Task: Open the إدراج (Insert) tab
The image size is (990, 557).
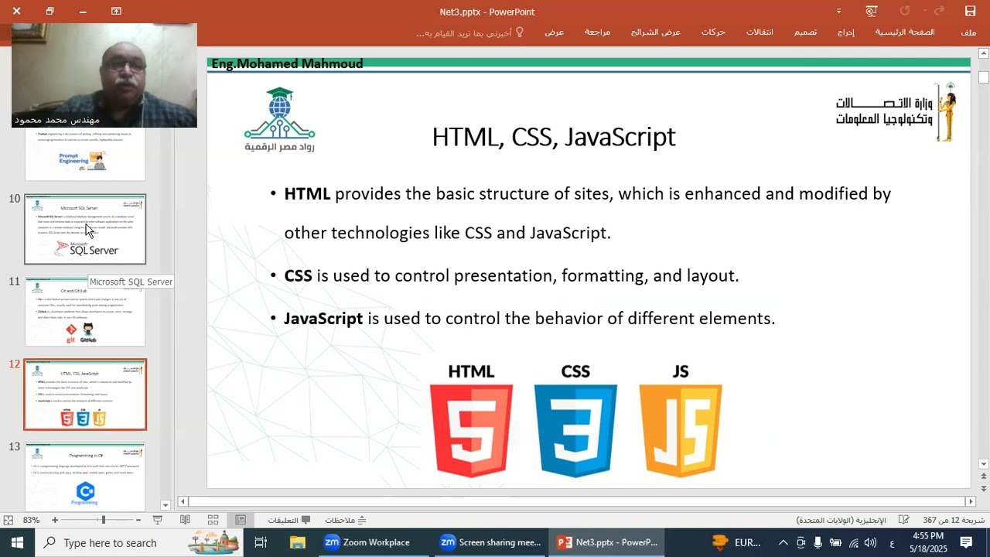Action: tap(846, 32)
